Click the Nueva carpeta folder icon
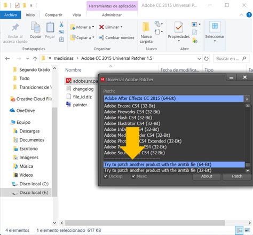Screen dimensions: 253x235 coord(146,27)
